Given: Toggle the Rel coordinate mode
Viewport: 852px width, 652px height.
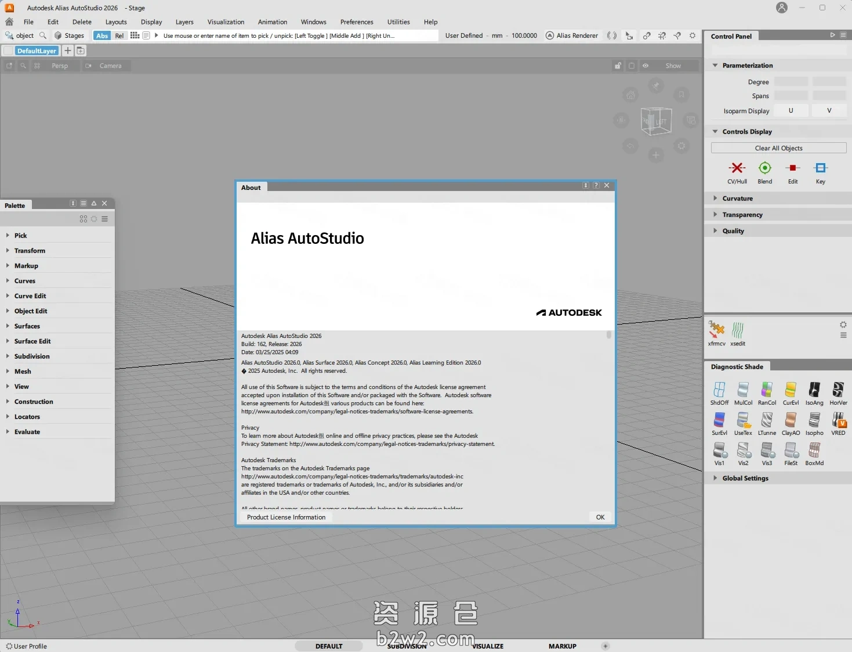Looking at the screenshot, I should pyautogui.click(x=119, y=35).
